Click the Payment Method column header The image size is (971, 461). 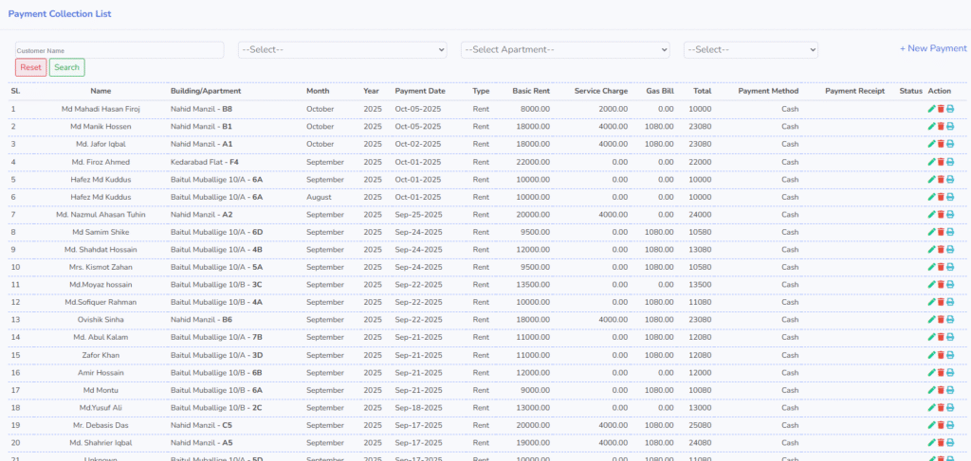pos(768,91)
